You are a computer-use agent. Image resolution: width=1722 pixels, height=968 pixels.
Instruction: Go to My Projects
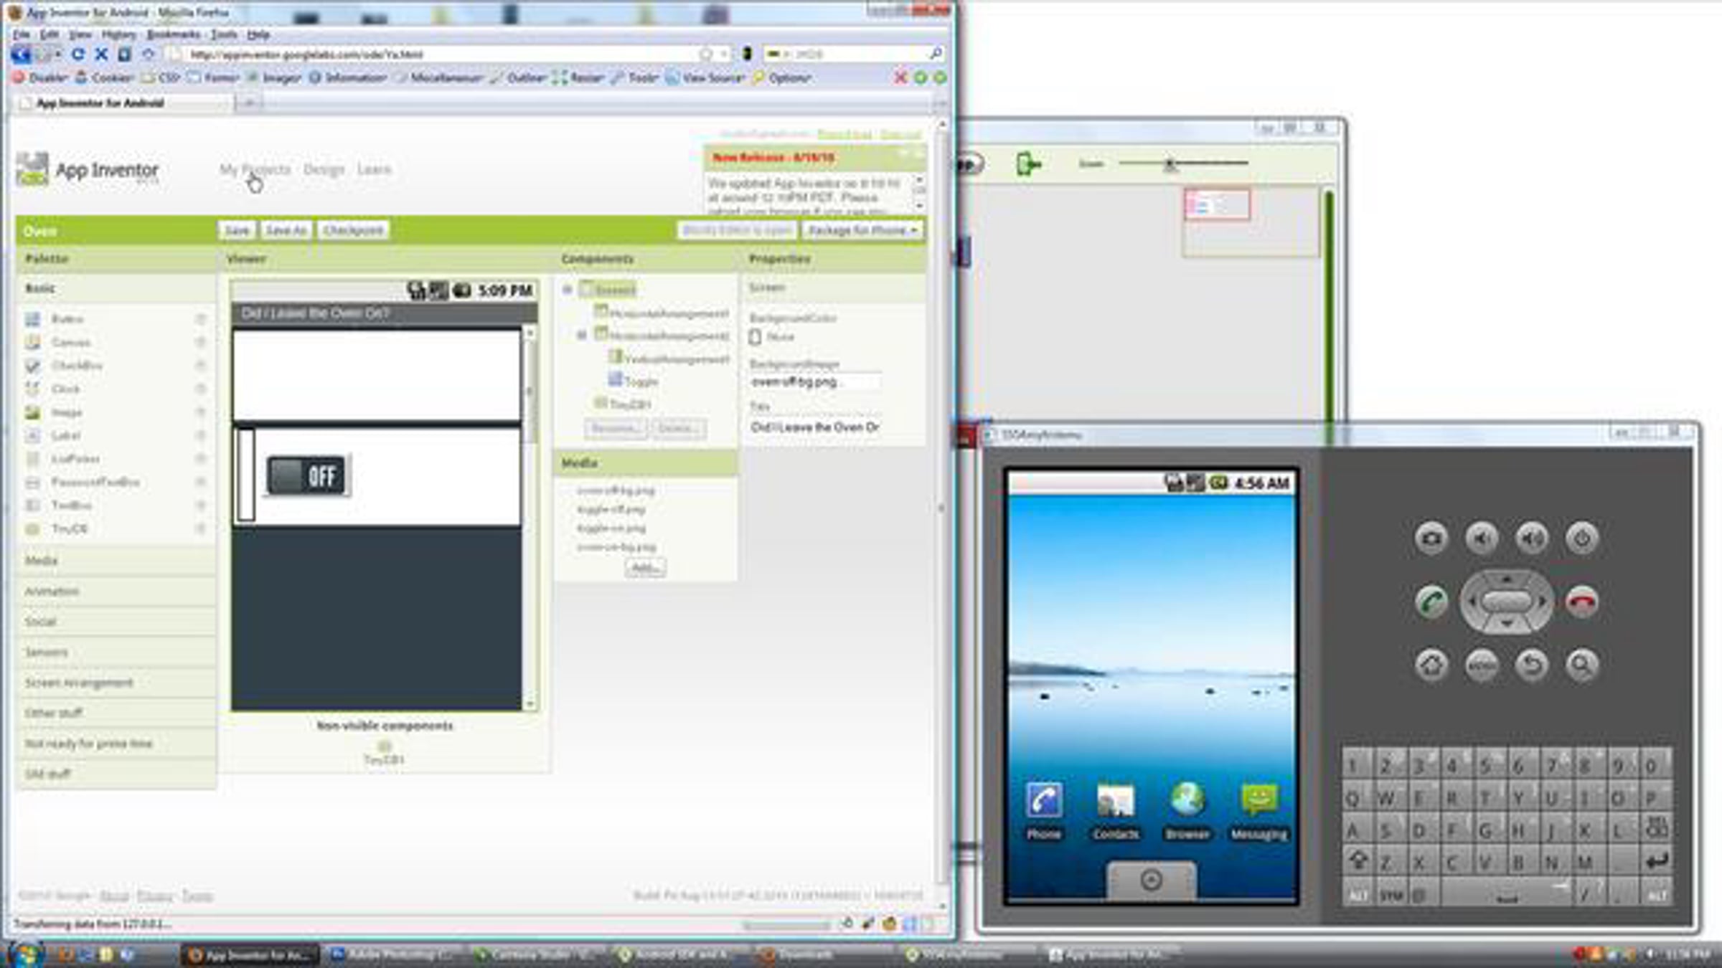point(255,170)
